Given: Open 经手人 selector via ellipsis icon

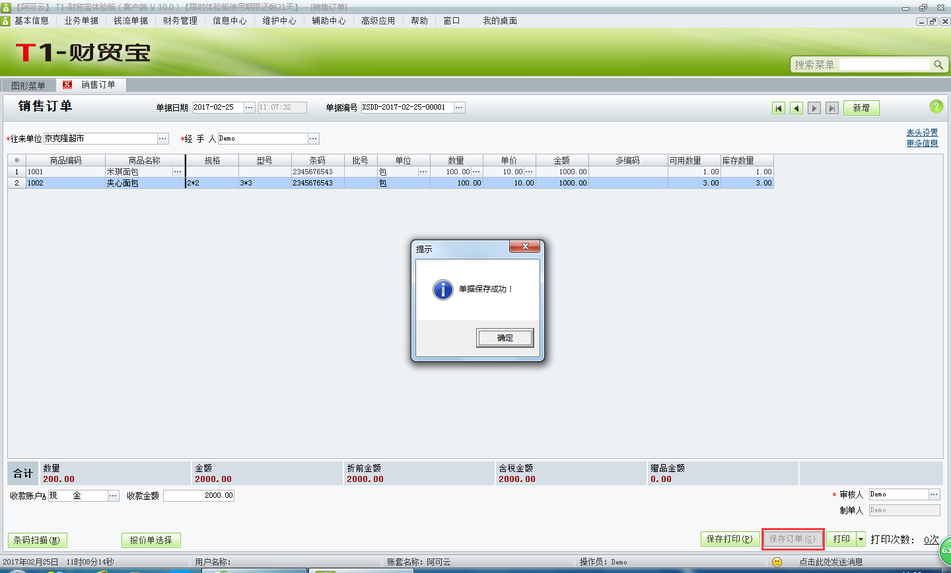Looking at the screenshot, I should (314, 138).
